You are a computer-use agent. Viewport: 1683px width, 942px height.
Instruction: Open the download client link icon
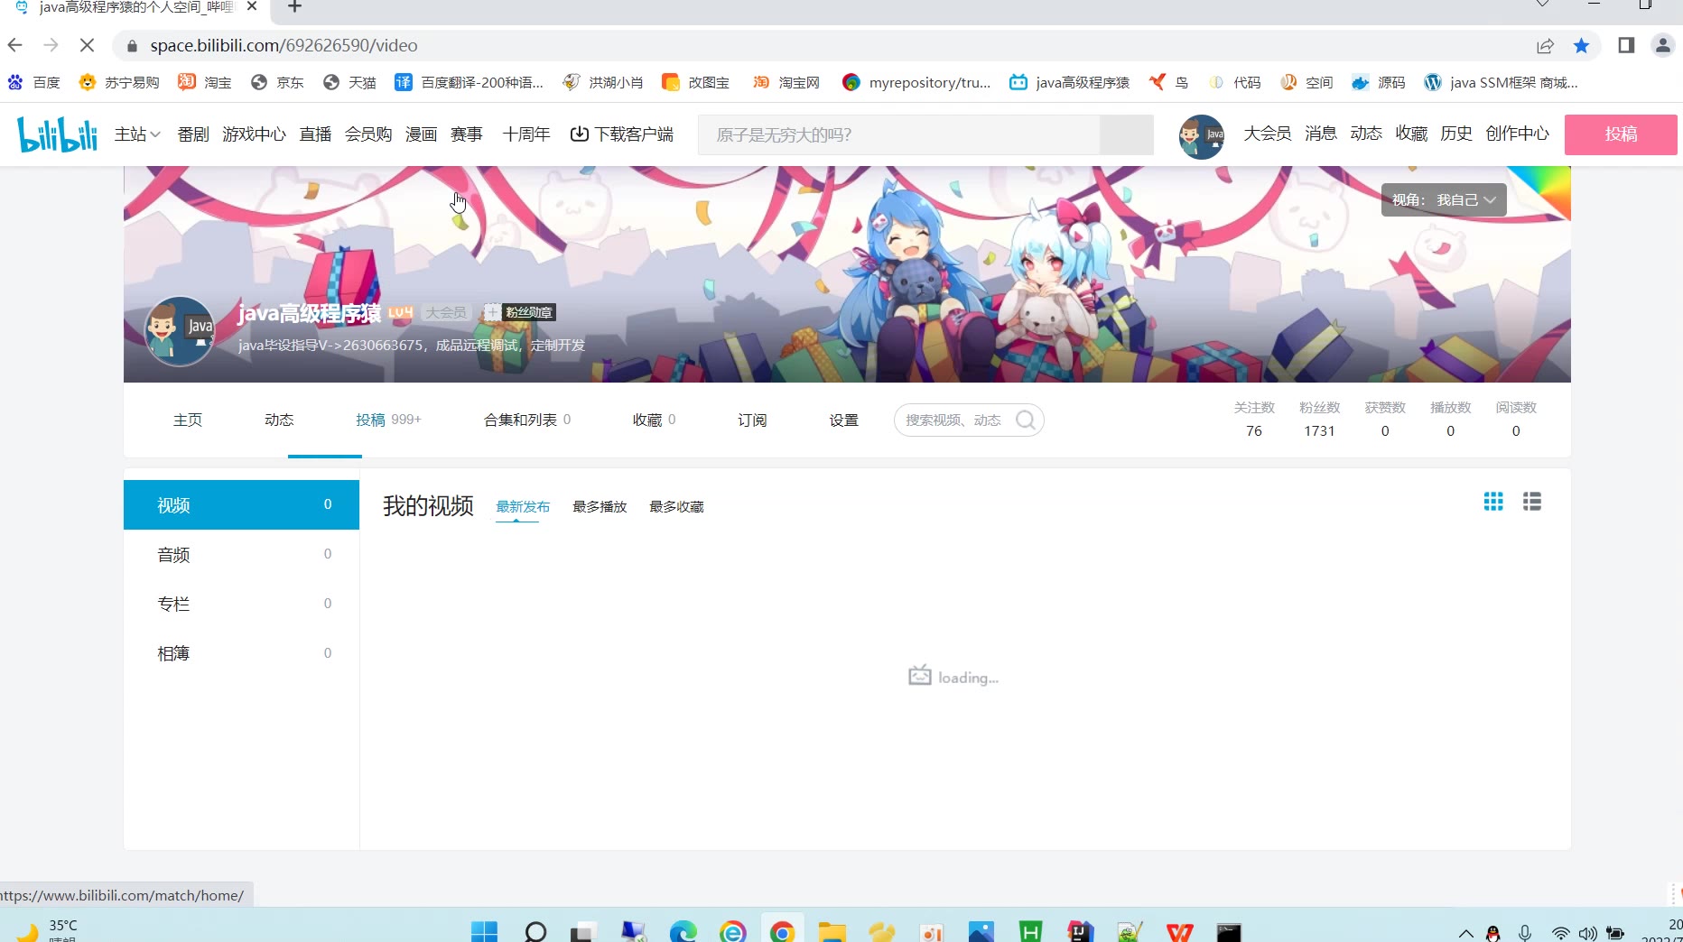point(579,134)
